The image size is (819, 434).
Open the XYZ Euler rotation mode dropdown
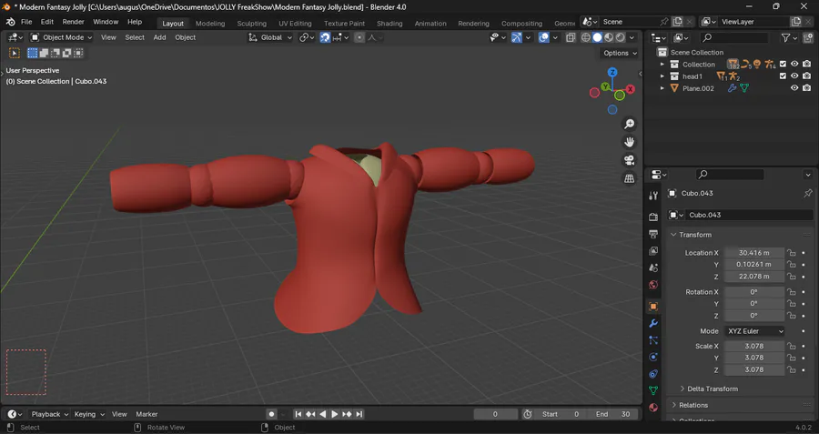[755, 331]
